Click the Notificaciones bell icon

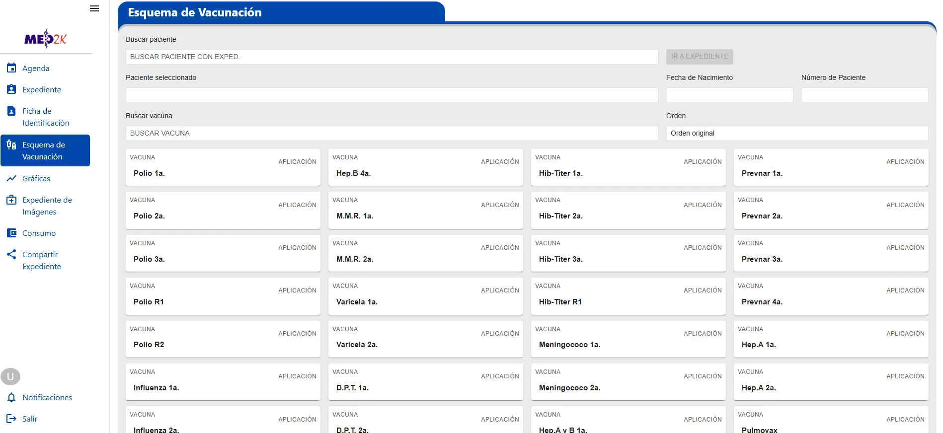coord(11,397)
